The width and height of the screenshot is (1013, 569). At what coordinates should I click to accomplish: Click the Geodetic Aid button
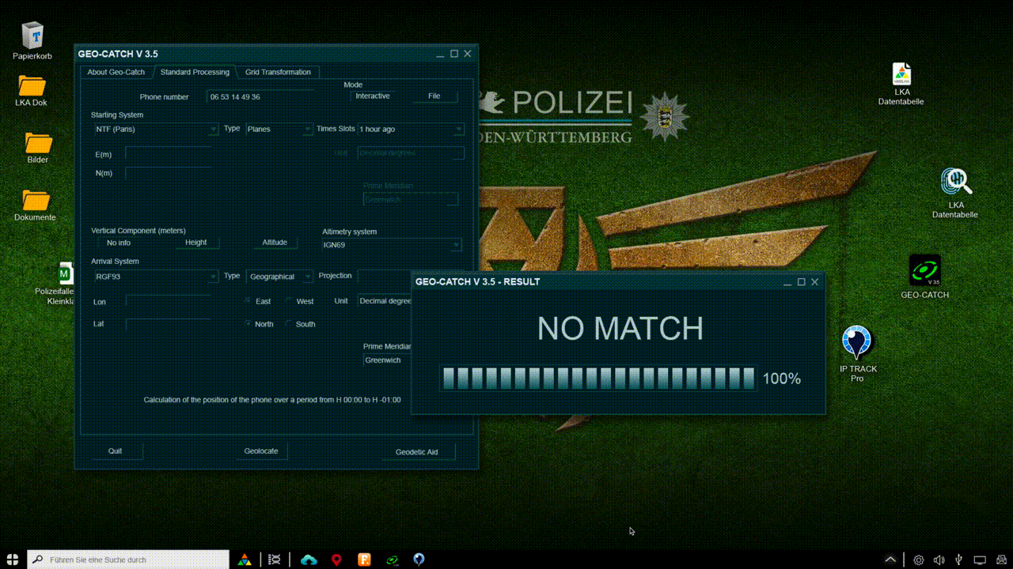point(416,452)
